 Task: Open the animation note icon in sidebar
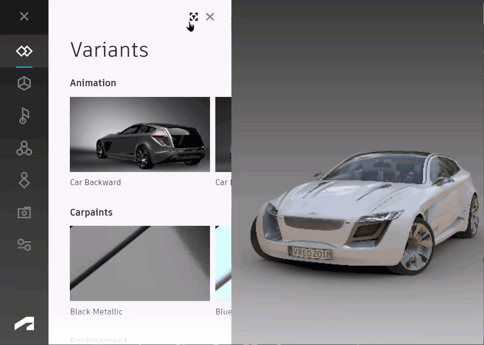pos(24,116)
